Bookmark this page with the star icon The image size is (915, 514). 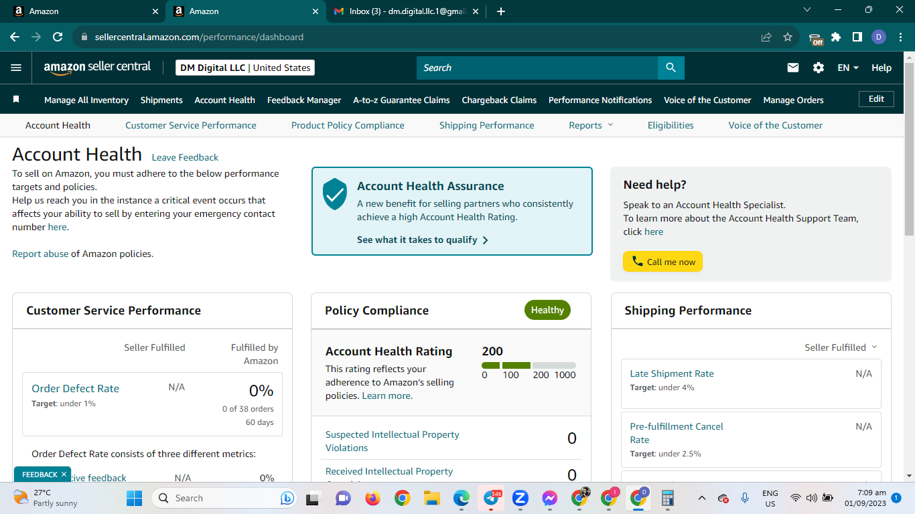click(x=788, y=37)
